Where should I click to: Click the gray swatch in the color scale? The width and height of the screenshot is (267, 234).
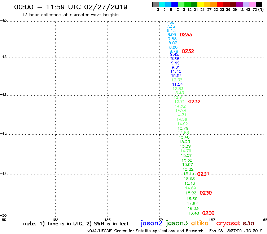click(x=156, y=5)
